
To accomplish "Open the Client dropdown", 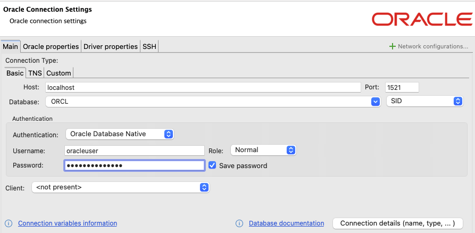I will pos(121,187).
